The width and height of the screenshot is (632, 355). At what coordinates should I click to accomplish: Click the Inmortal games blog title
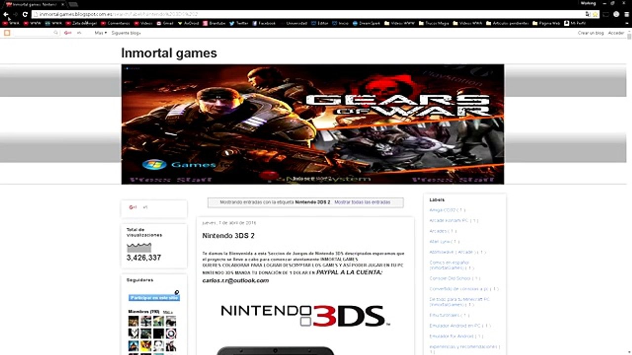(x=169, y=53)
